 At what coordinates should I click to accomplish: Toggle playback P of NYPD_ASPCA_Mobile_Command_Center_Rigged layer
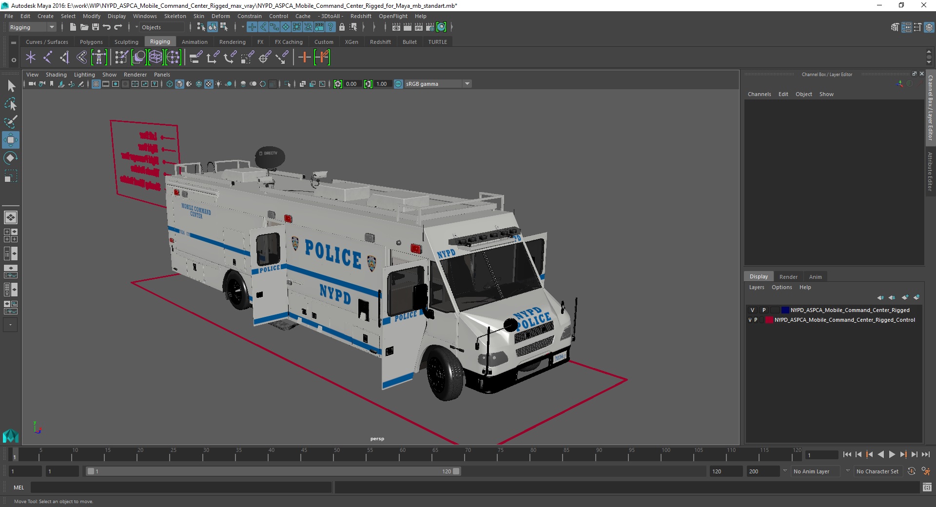[764, 310]
